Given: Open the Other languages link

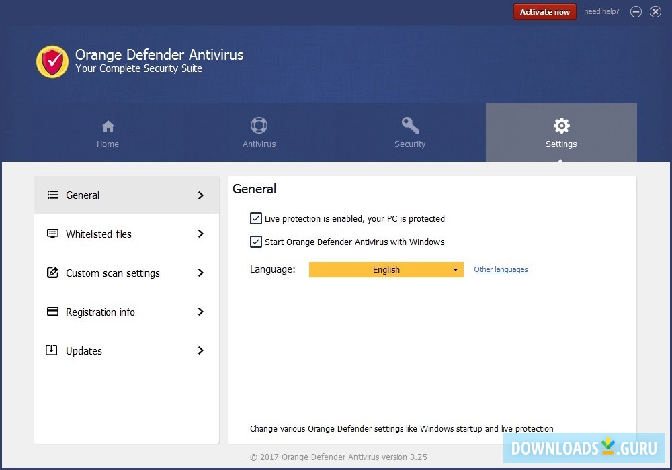Looking at the screenshot, I should [x=501, y=269].
